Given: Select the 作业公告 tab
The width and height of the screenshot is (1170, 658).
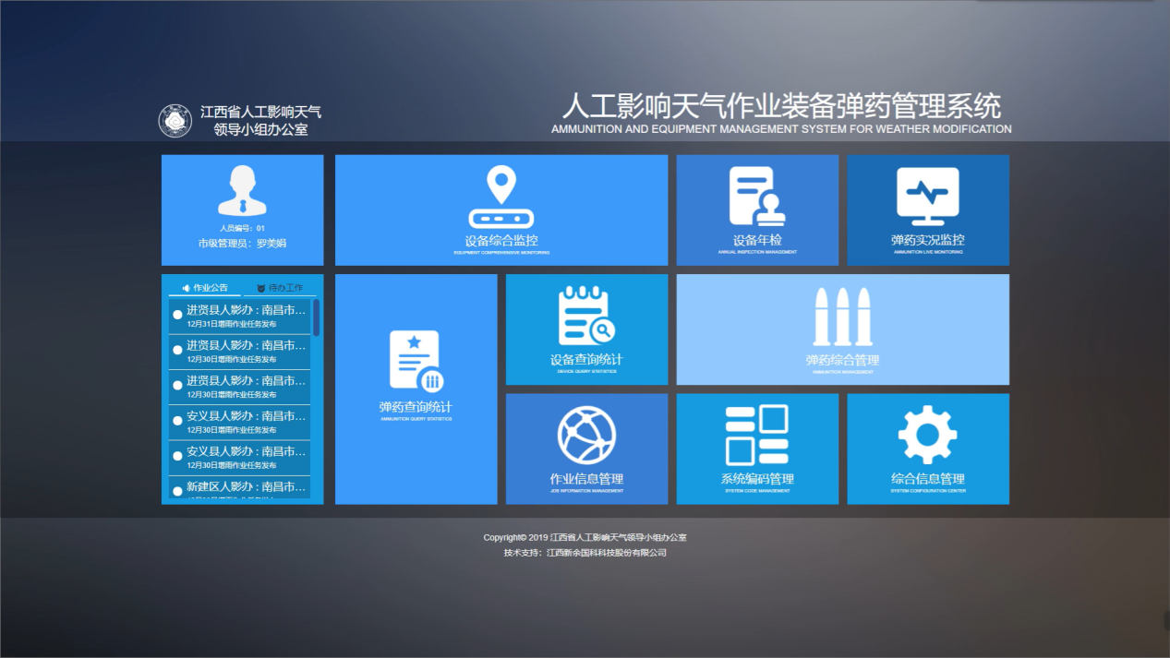Looking at the screenshot, I should (x=205, y=288).
